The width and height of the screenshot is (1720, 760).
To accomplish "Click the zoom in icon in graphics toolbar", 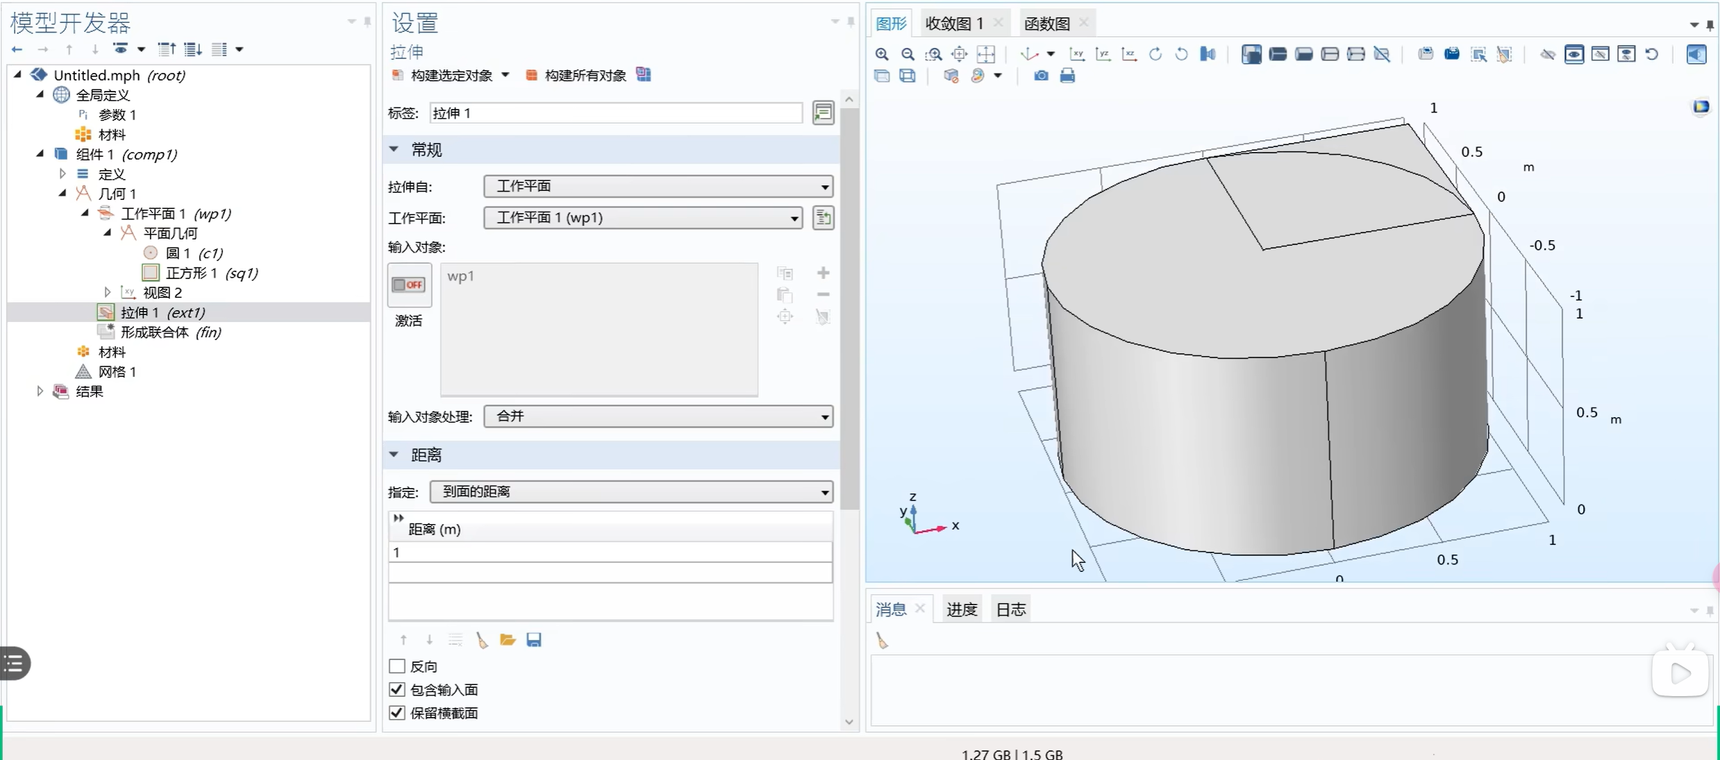I will 882,54.
